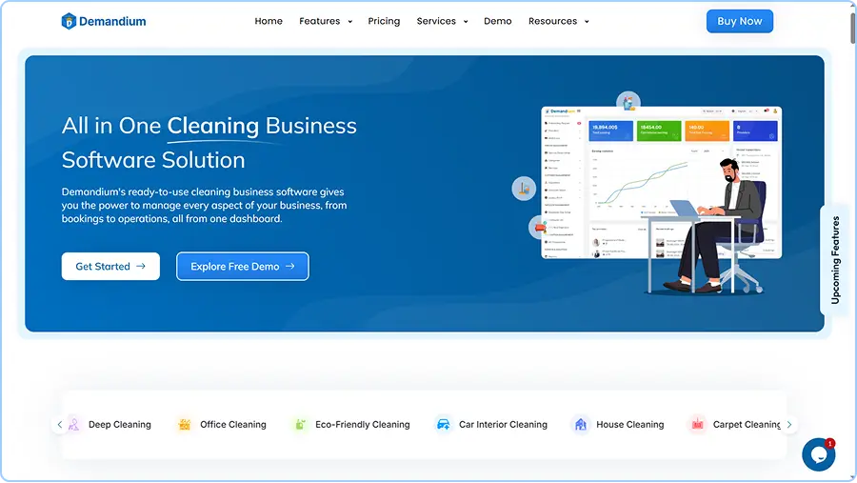
Task: Select the Eco-Friendly Cleaning label
Action: [x=363, y=425]
